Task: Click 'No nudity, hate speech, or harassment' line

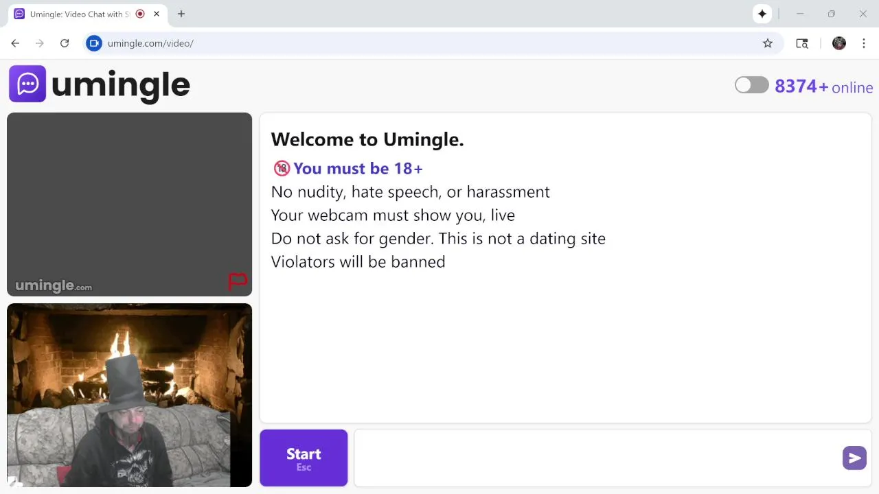Action: coord(411,192)
